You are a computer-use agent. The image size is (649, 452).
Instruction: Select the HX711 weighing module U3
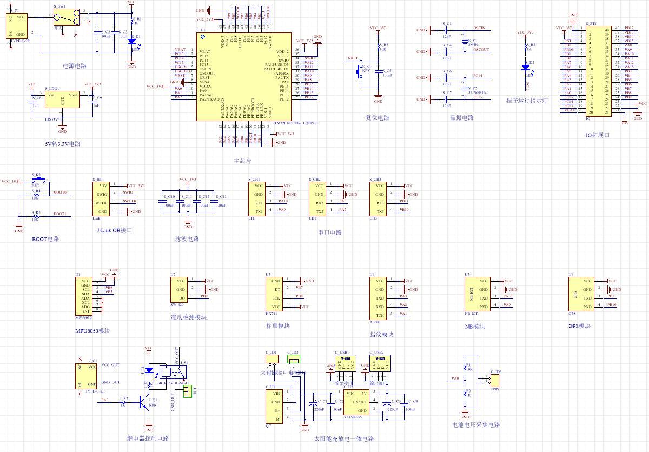pos(275,294)
